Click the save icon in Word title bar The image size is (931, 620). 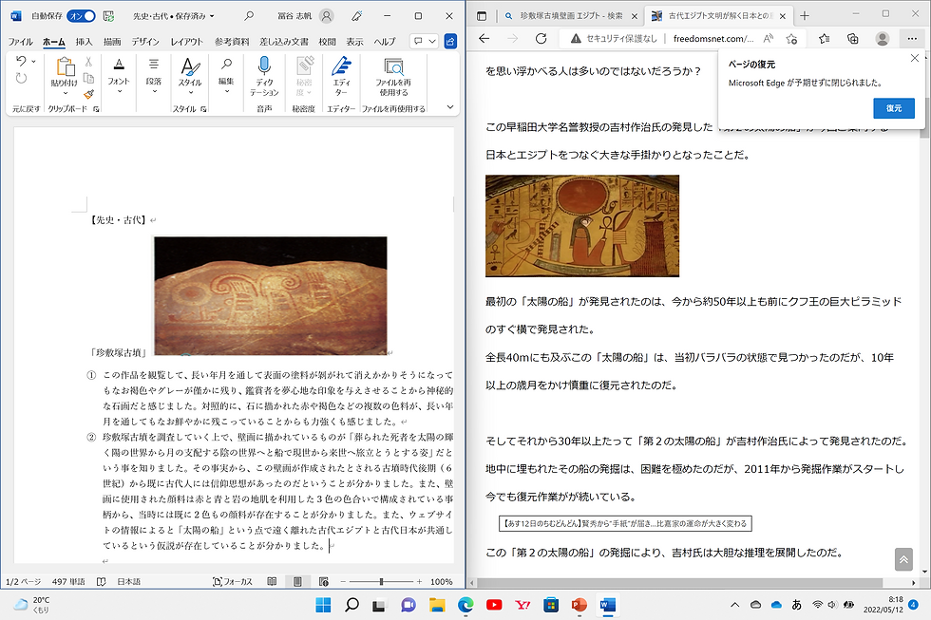pos(108,16)
